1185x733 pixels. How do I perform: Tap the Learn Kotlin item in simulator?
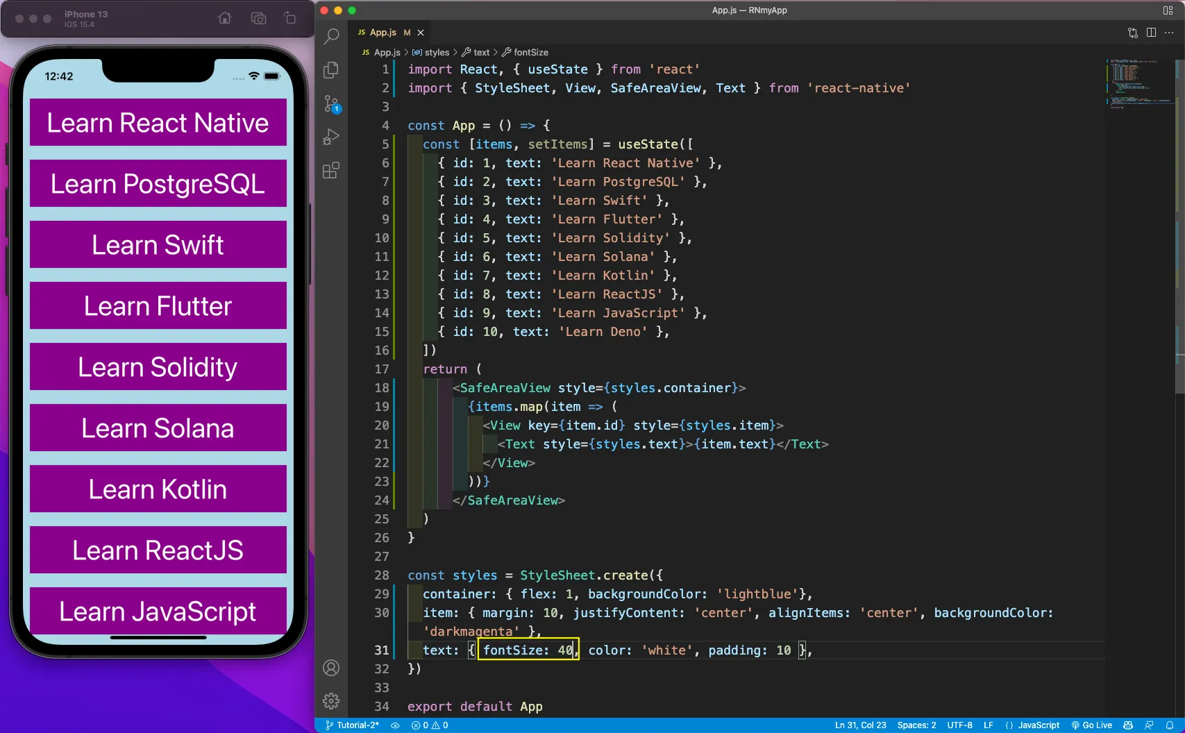(158, 489)
